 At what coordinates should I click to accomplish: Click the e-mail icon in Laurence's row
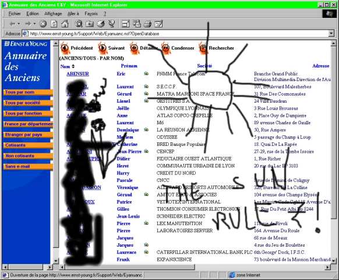tap(146, 252)
